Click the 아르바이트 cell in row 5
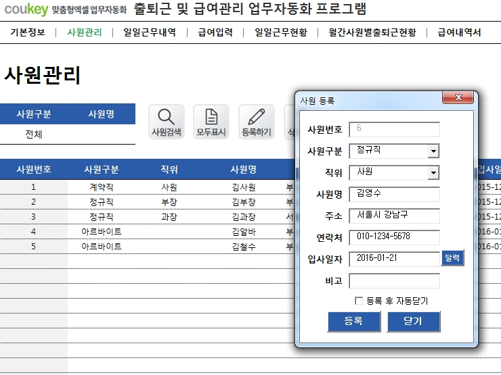This screenshot has width=501, height=375. click(102, 247)
